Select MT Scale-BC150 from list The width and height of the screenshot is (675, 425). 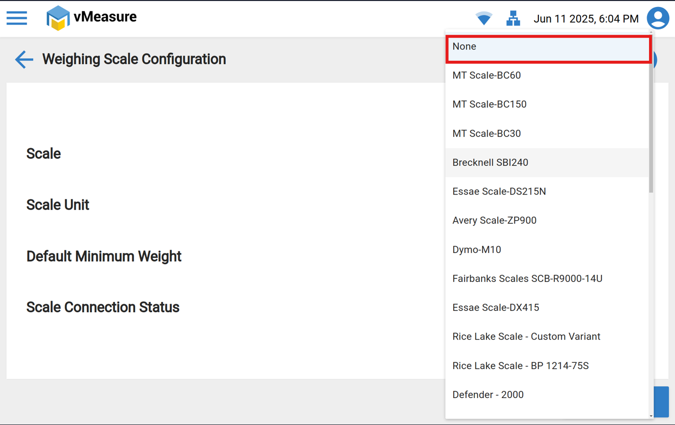coord(547,104)
